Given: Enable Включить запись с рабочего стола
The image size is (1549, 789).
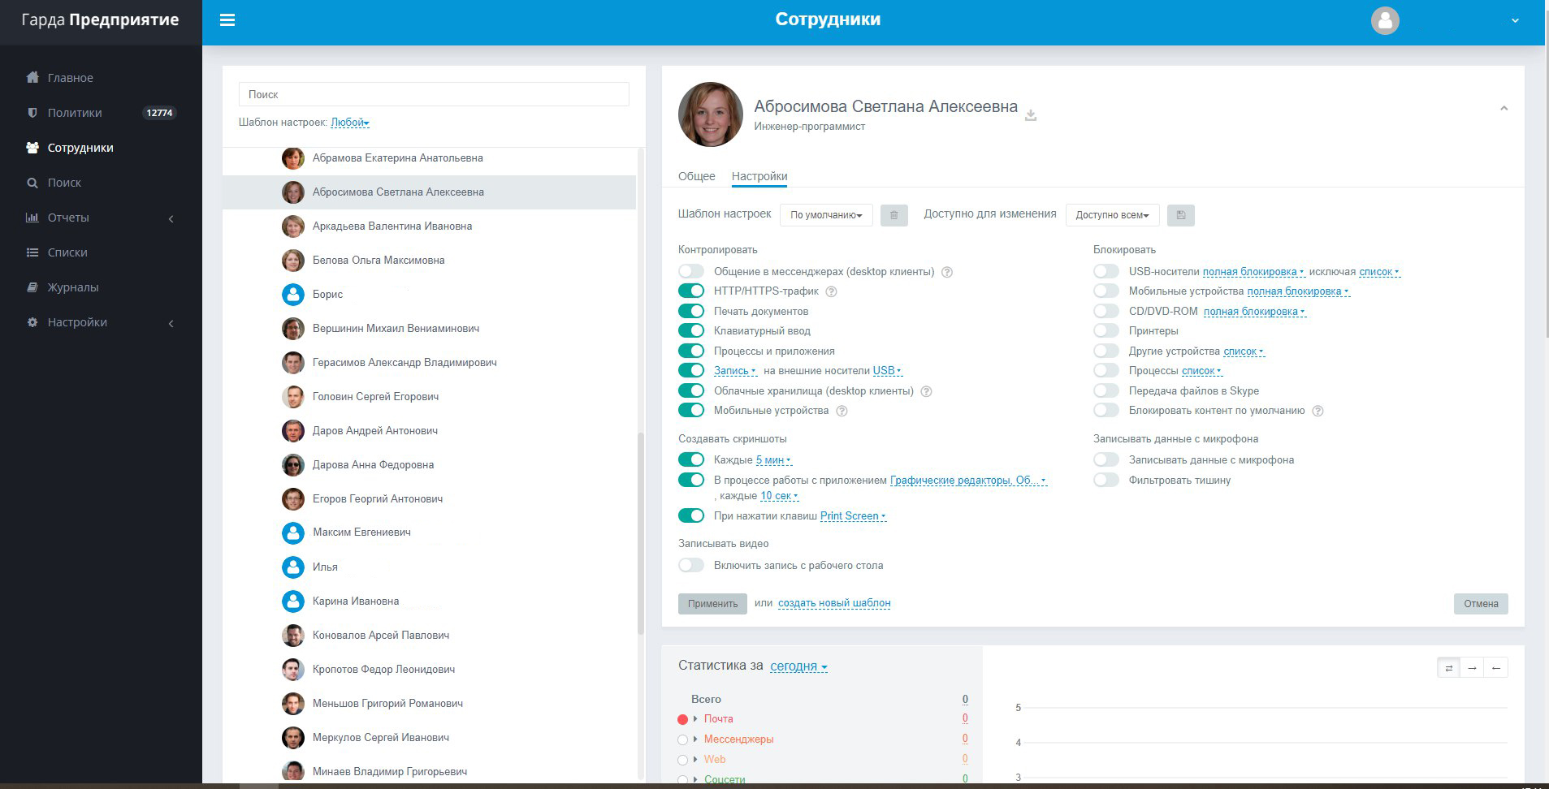Looking at the screenshot, I should [691, 565].
